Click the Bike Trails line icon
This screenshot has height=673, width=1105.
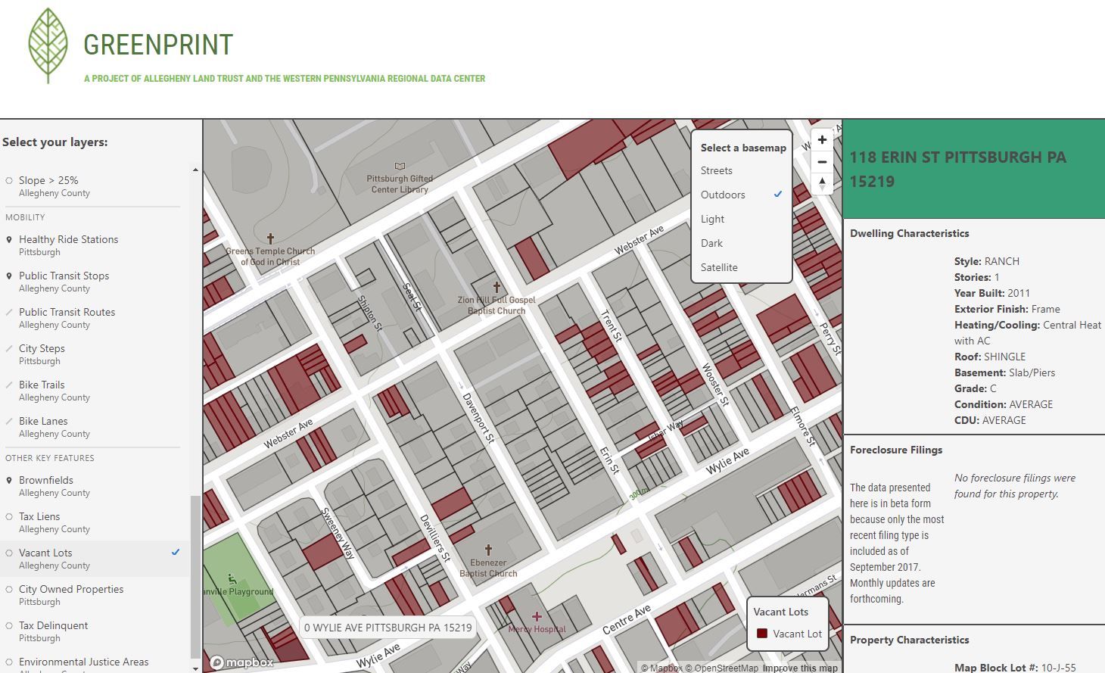point(9,385)
